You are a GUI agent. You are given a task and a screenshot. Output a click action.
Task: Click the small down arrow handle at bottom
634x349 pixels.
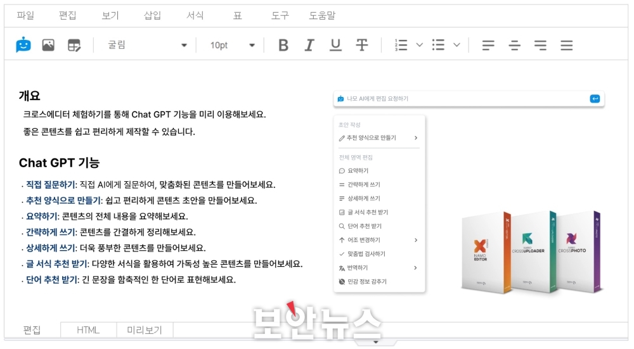(x=375, y=342)
